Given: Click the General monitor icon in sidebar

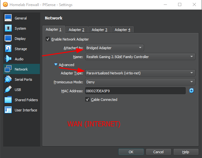Looking at the screenshot, I should pos(8,18).
